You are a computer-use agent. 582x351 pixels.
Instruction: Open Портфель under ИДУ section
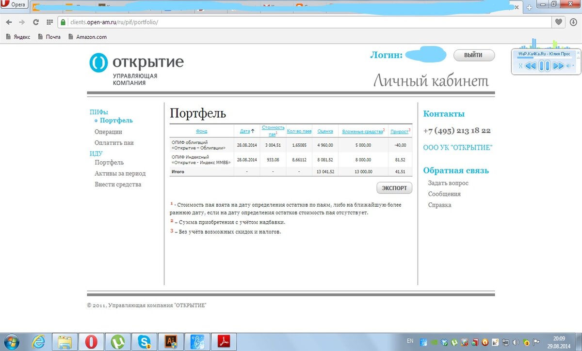tap(109, 163)
